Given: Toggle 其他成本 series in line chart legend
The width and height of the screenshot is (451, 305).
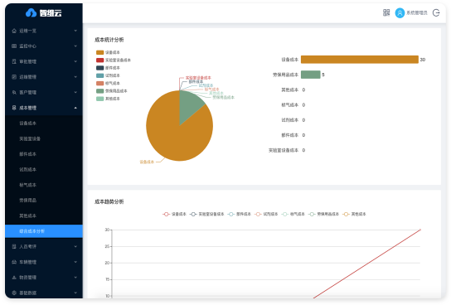Looking at the screenshot, I should click(354, 214).
